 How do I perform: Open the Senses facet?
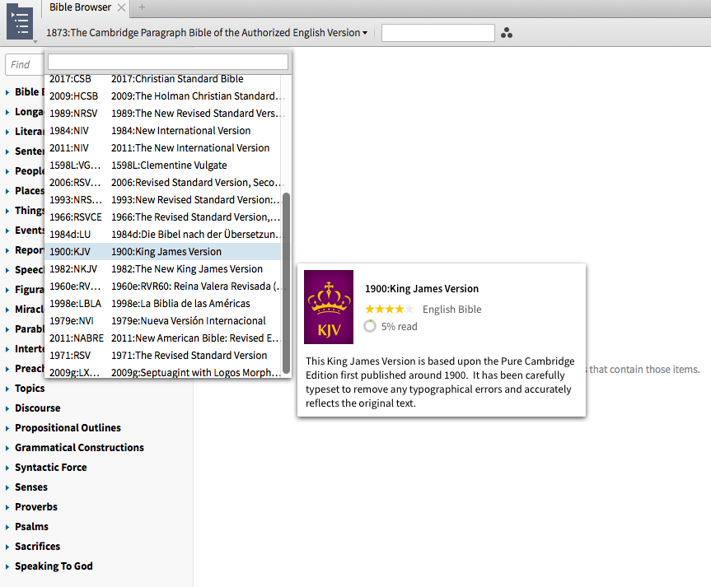tap(31, 487)
